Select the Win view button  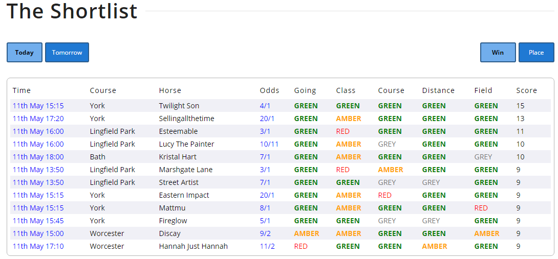tap(498, 52)
